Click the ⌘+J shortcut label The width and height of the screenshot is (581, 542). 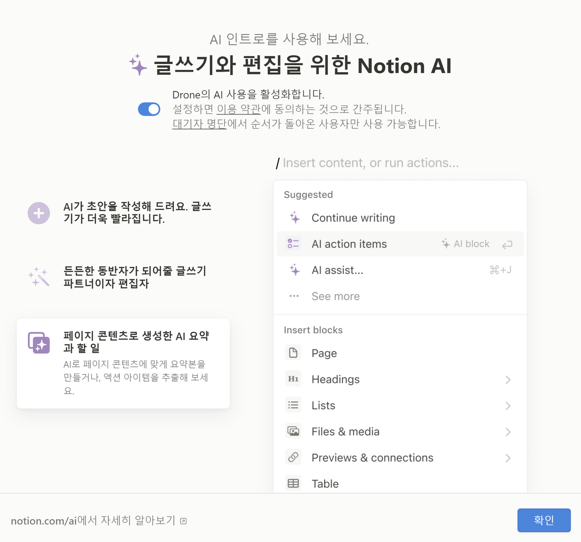pos(500,270)
